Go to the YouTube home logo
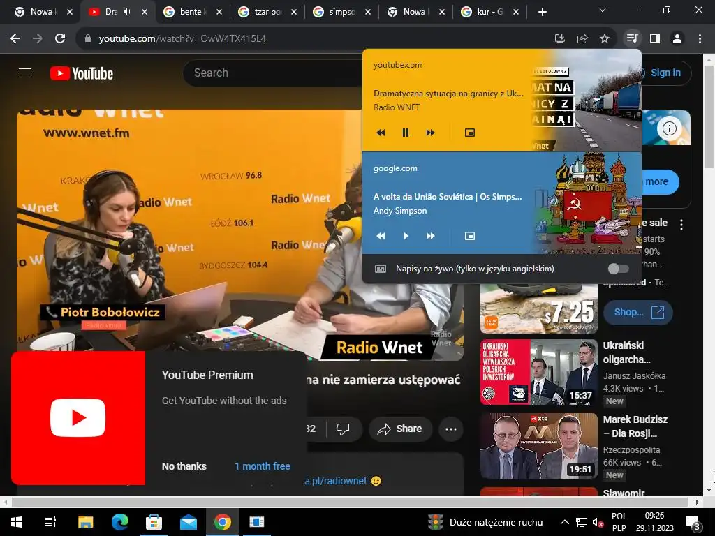Image resolution: width=715 pixels, height=536 pixels. [82, 73]
